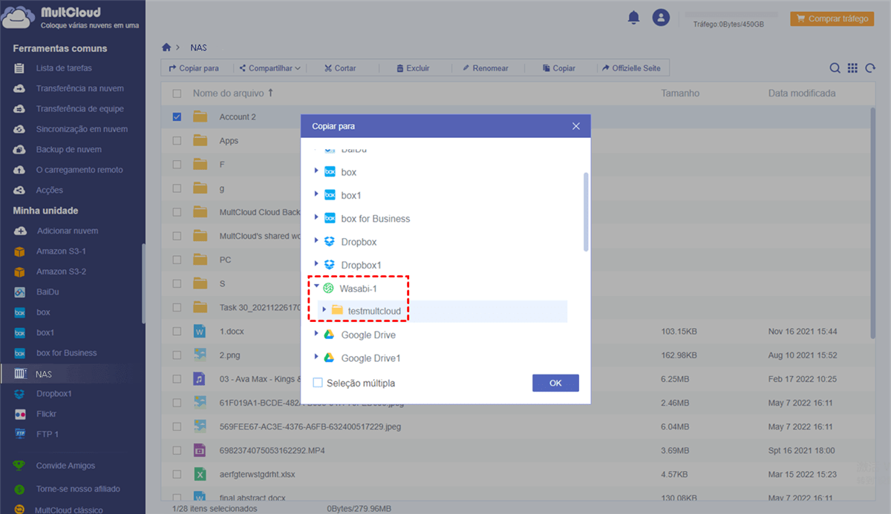Expand Google Drive in dialog
Viewport: 891px width, 514px height.
(x=317, y=335)
